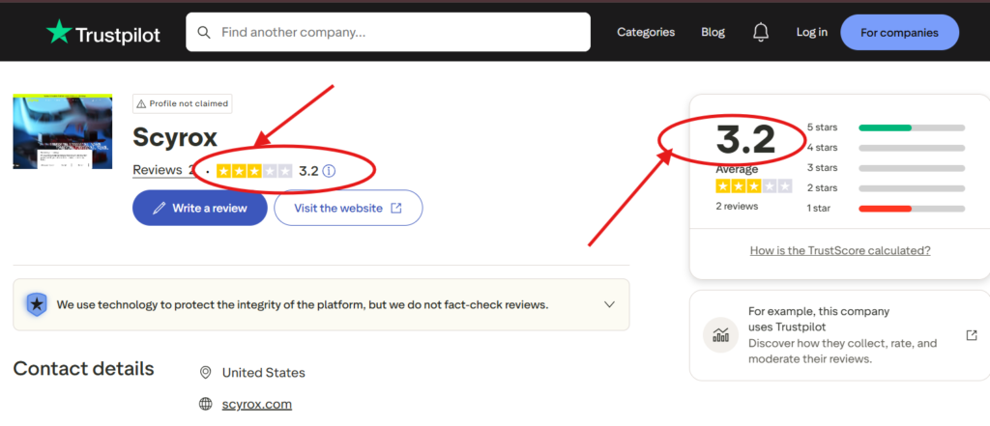This screenshot has width=990, height=426.
Task: Click the pencil icon in Write a review
Action: [x=160, y=208]
